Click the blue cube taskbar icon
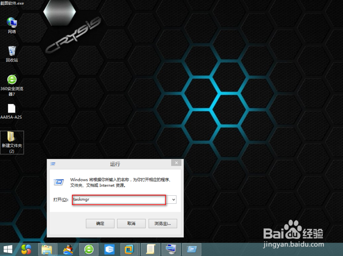This screenshot has width=343, height=256. tap(110, 249)
